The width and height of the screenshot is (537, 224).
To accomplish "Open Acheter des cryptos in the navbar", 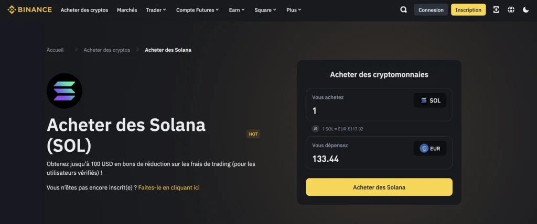I will pyautogui.click(x=84, y=10).
